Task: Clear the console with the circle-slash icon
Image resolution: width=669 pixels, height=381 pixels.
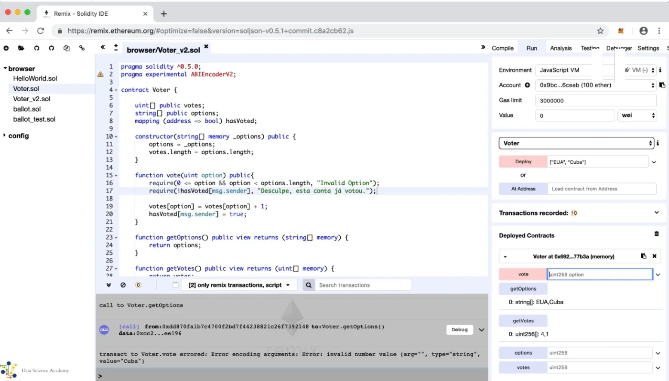Action: 123,285
